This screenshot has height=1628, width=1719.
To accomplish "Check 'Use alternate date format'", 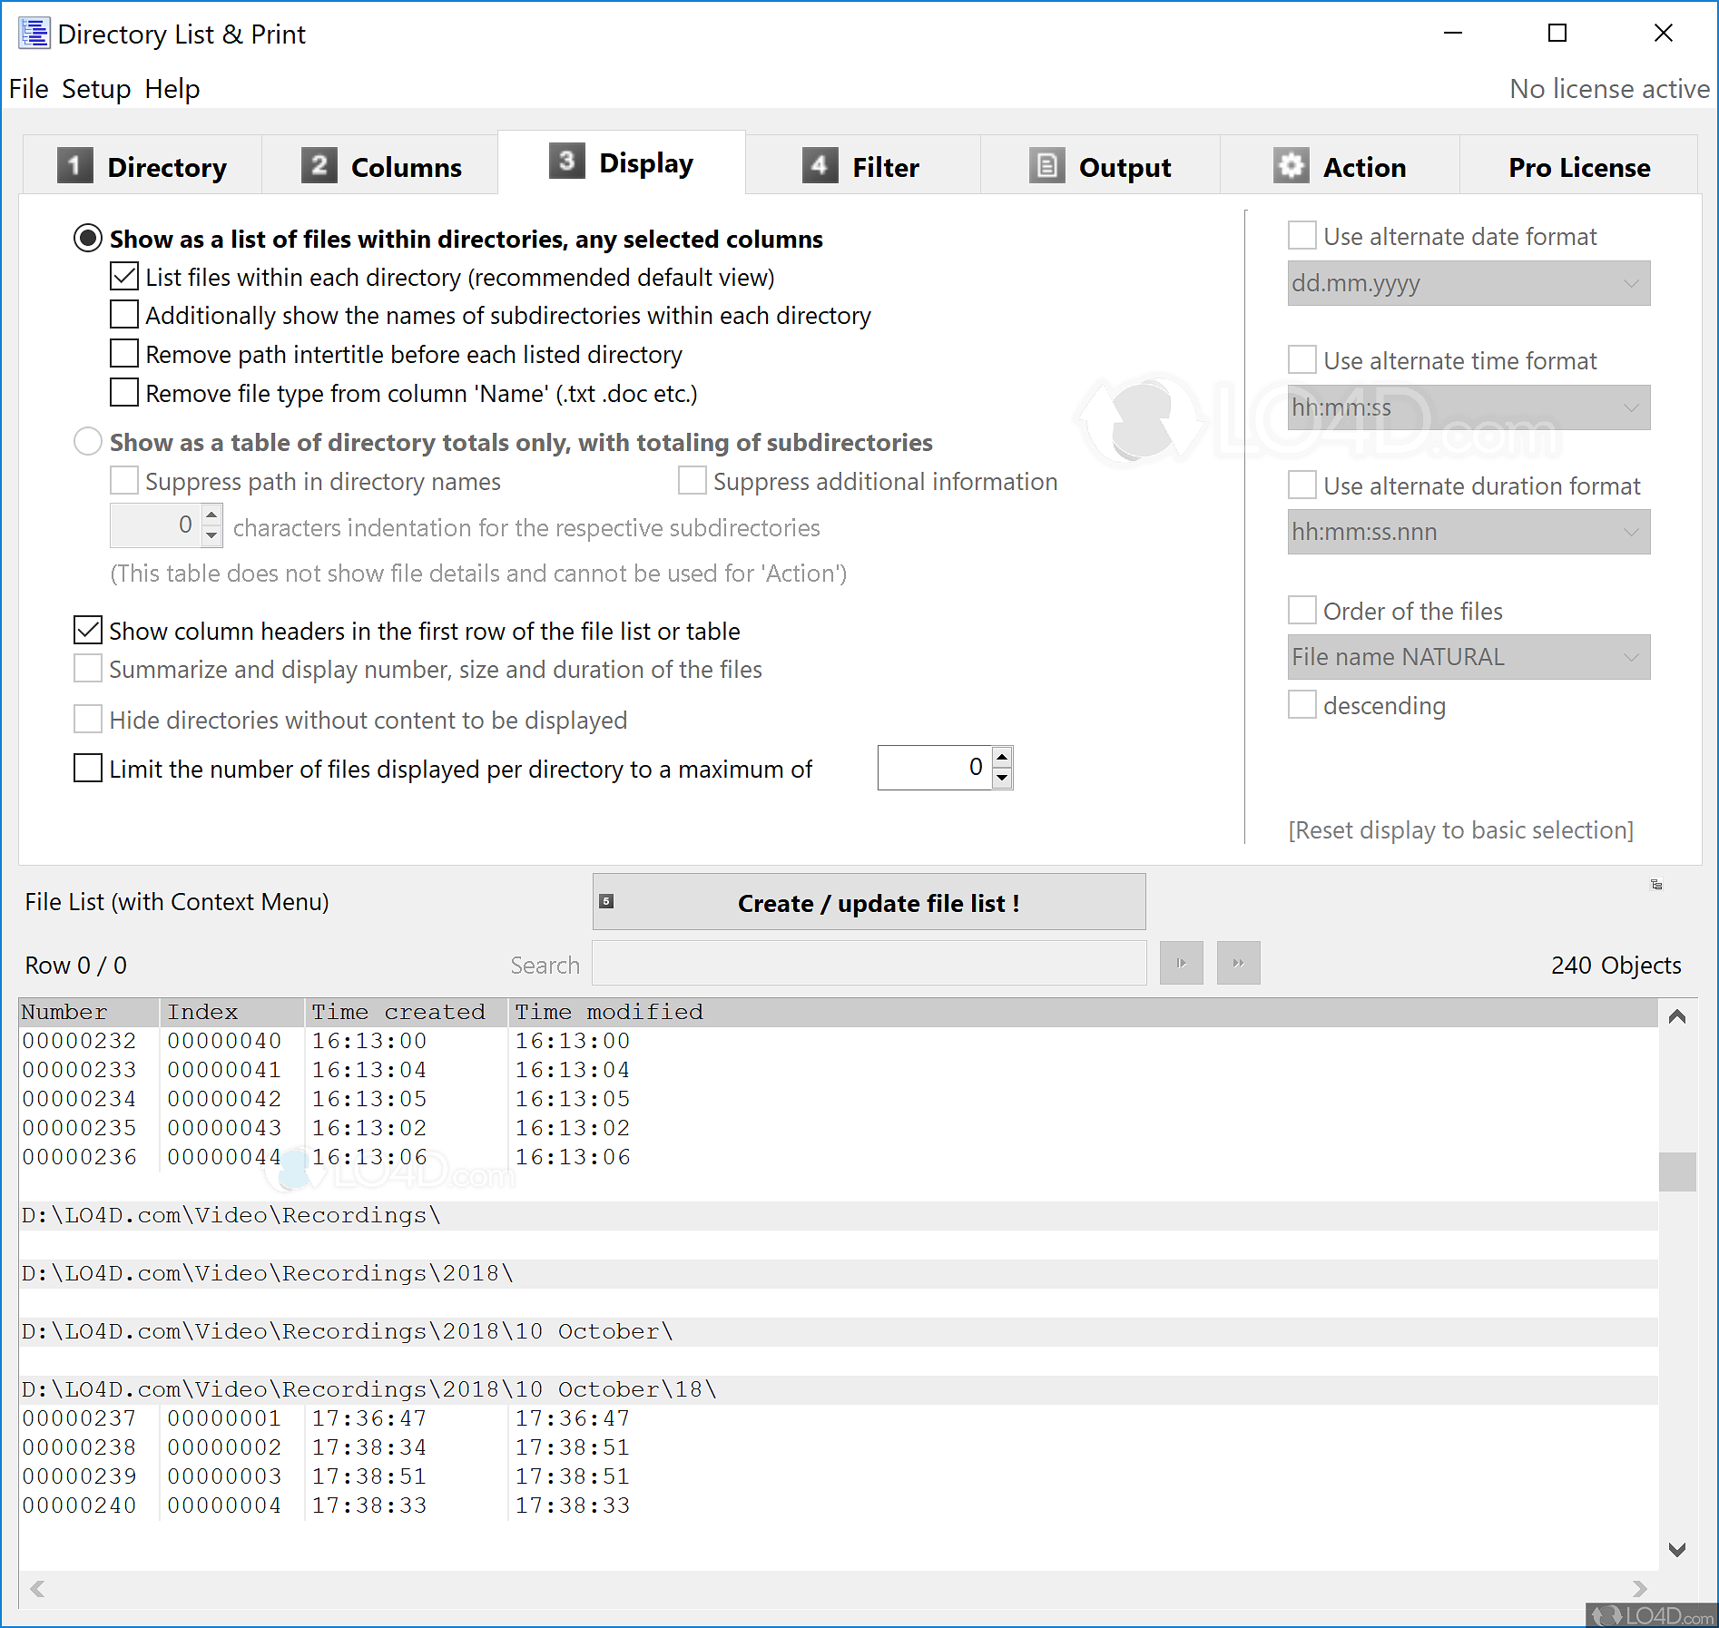I will tap(1302, 236).
